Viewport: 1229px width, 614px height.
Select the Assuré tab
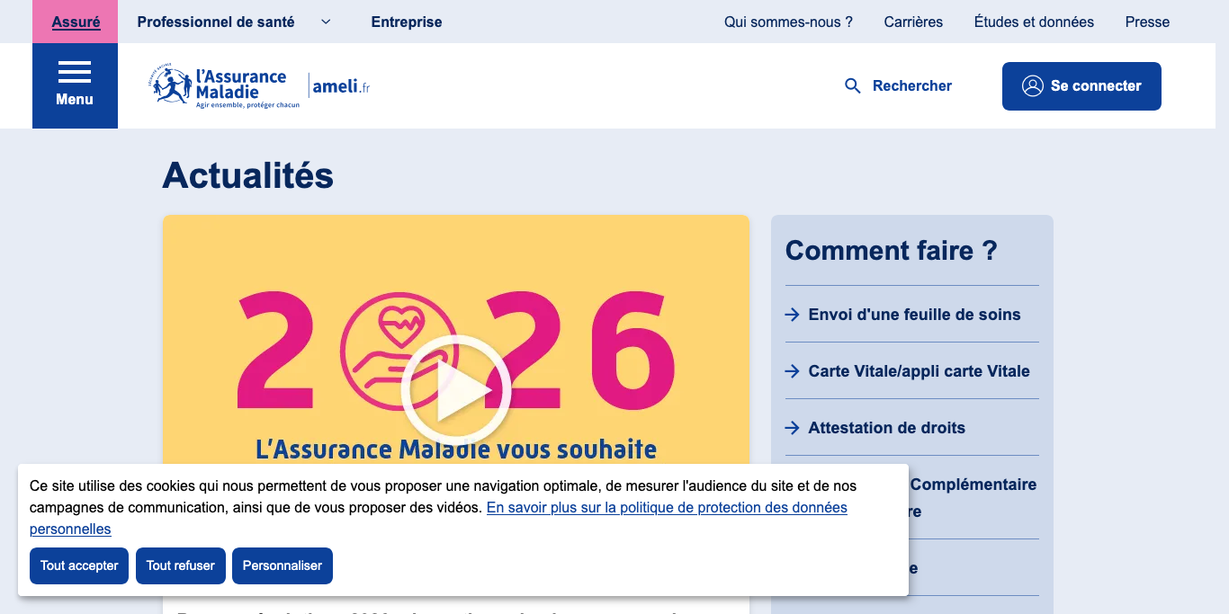[x=75, y=21]
